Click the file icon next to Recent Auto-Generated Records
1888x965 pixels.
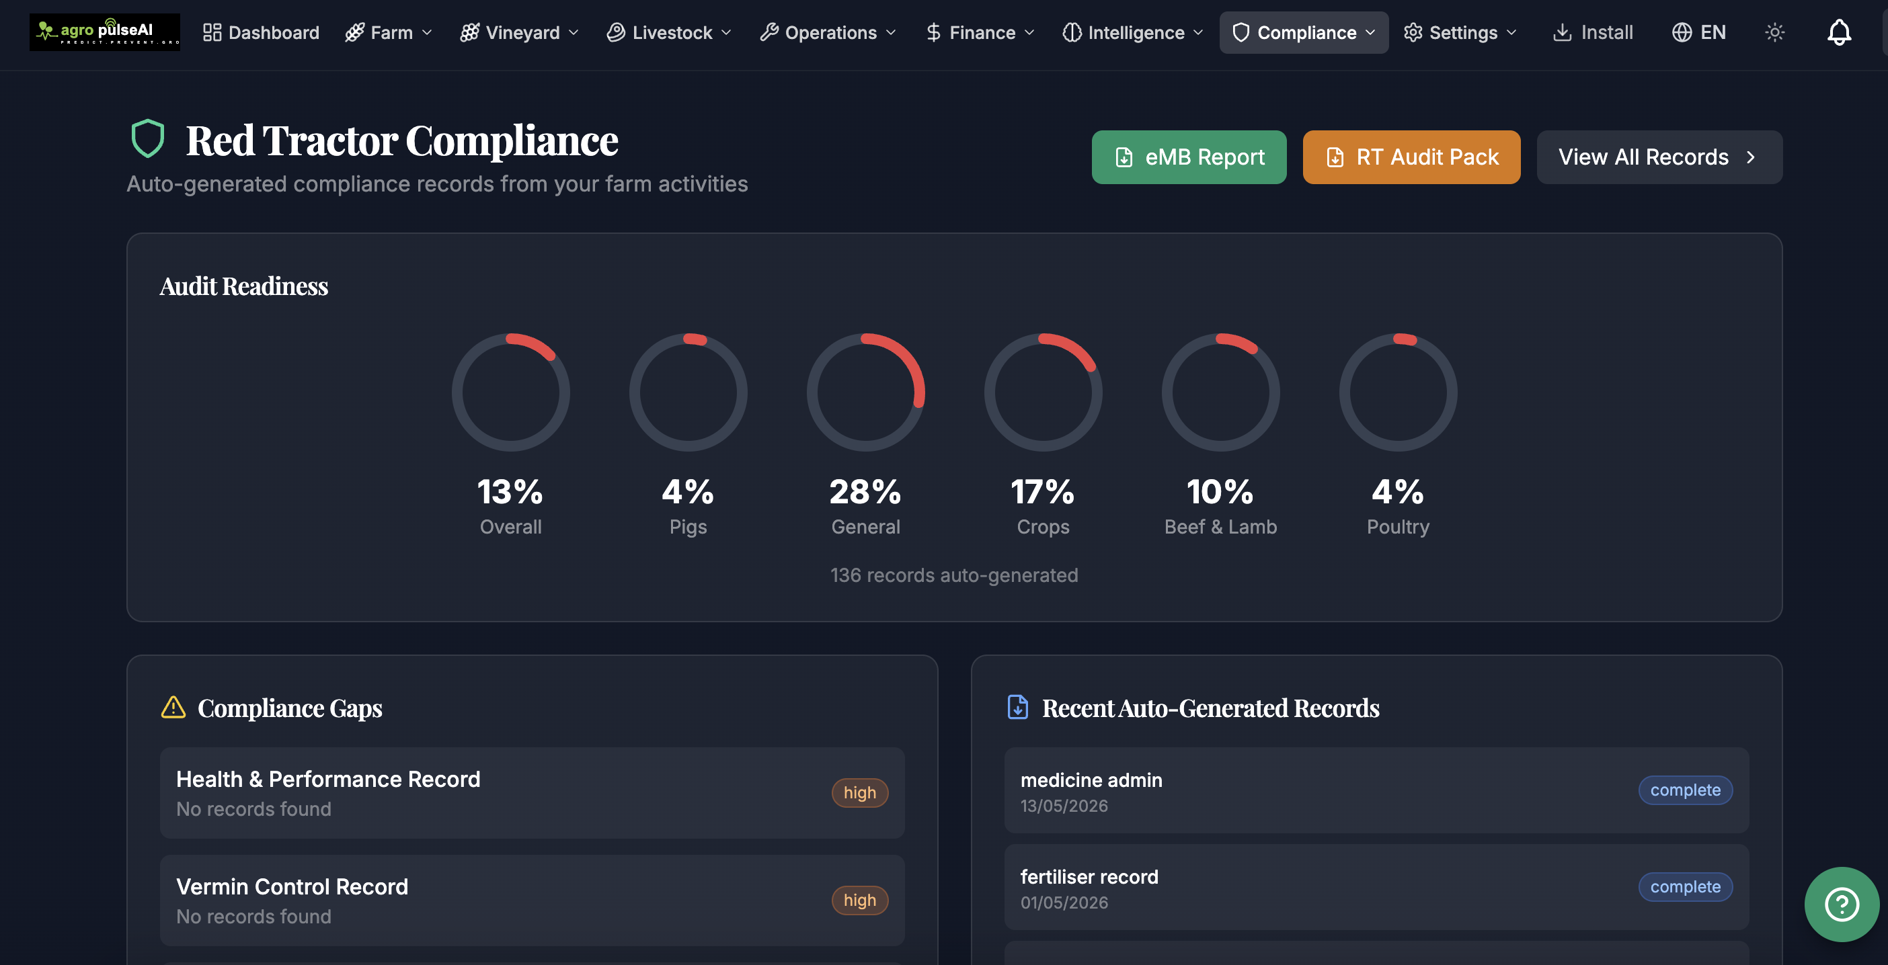click(1018, 707)
